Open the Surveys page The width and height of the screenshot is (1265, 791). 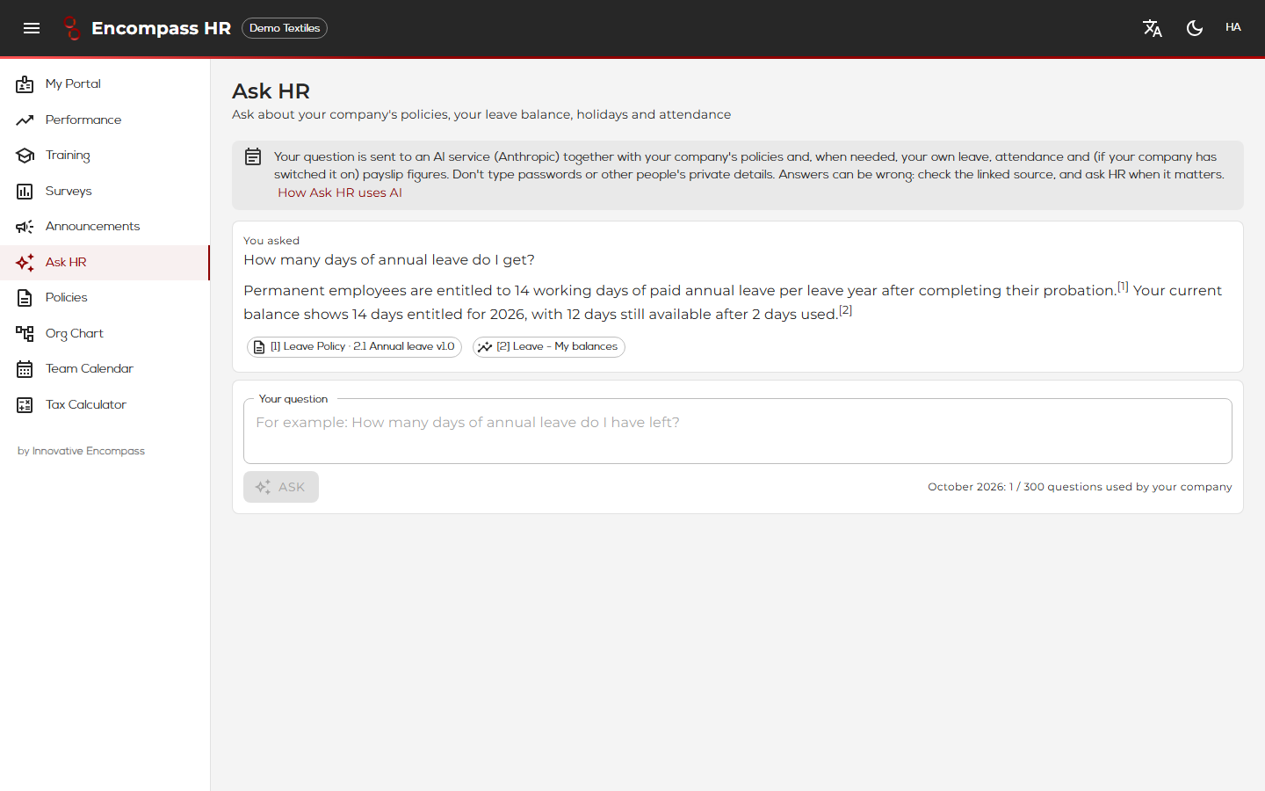pos(105,191)
